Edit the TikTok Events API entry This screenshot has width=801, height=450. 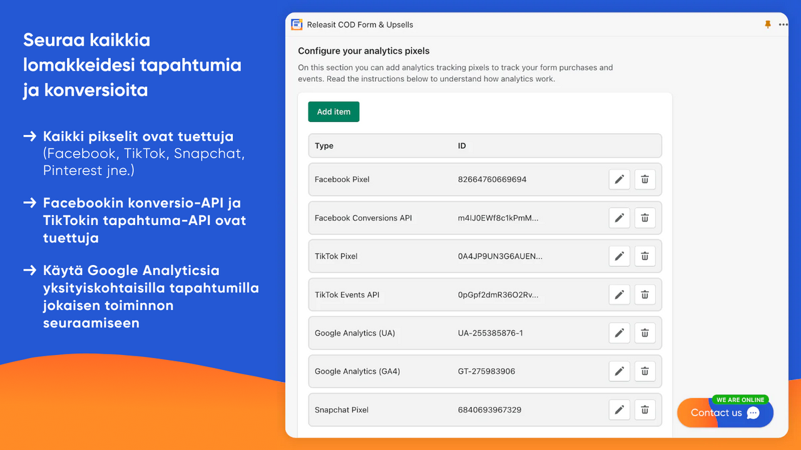pos(620,295)
